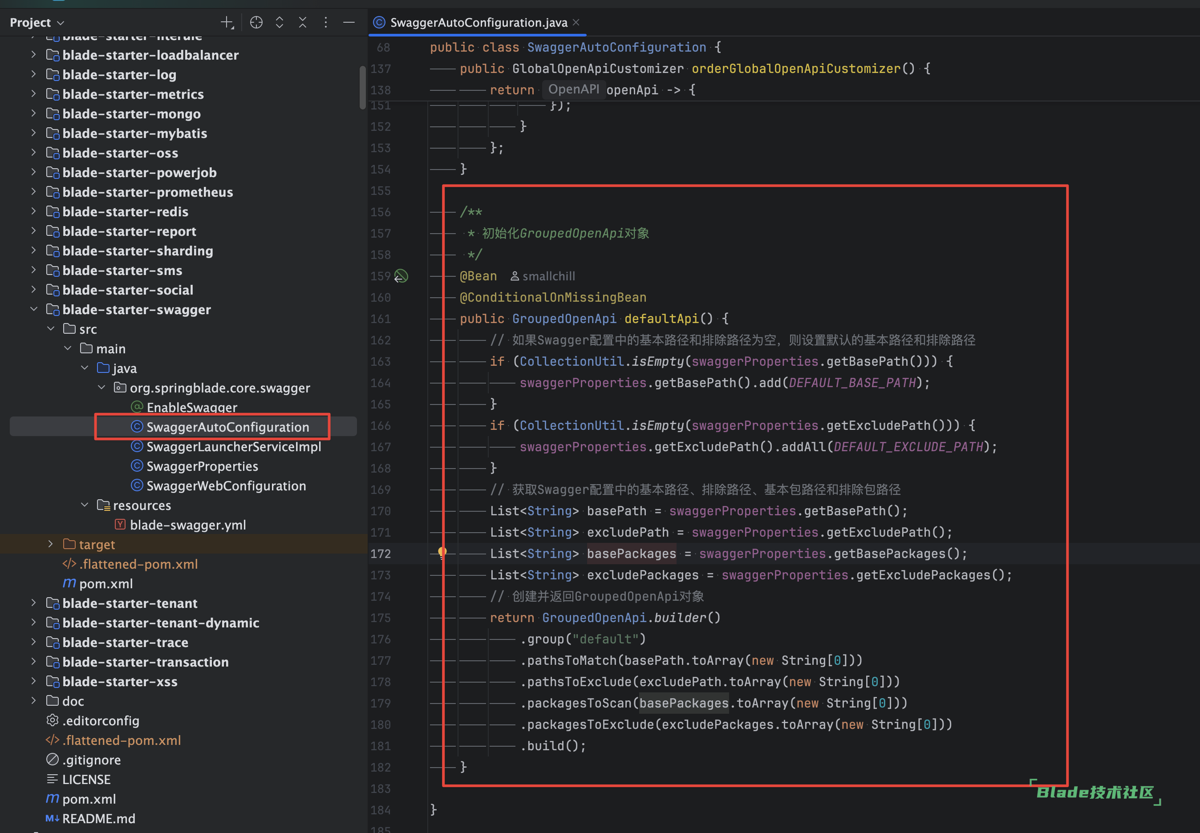The height and width of the screenshot is (833, 1200).
Task: Collapse the org.springblade.core.swagger package
Action: click(x=101, y=388)
